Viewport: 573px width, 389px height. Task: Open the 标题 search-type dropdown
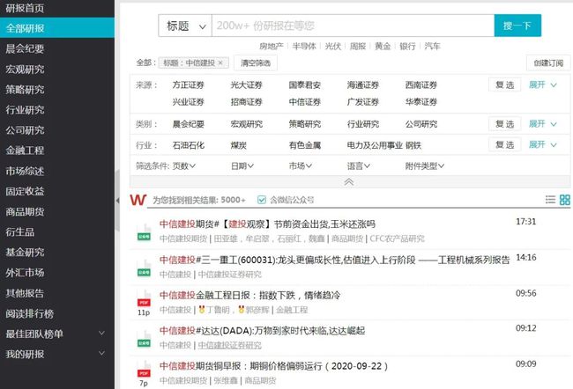185,26
